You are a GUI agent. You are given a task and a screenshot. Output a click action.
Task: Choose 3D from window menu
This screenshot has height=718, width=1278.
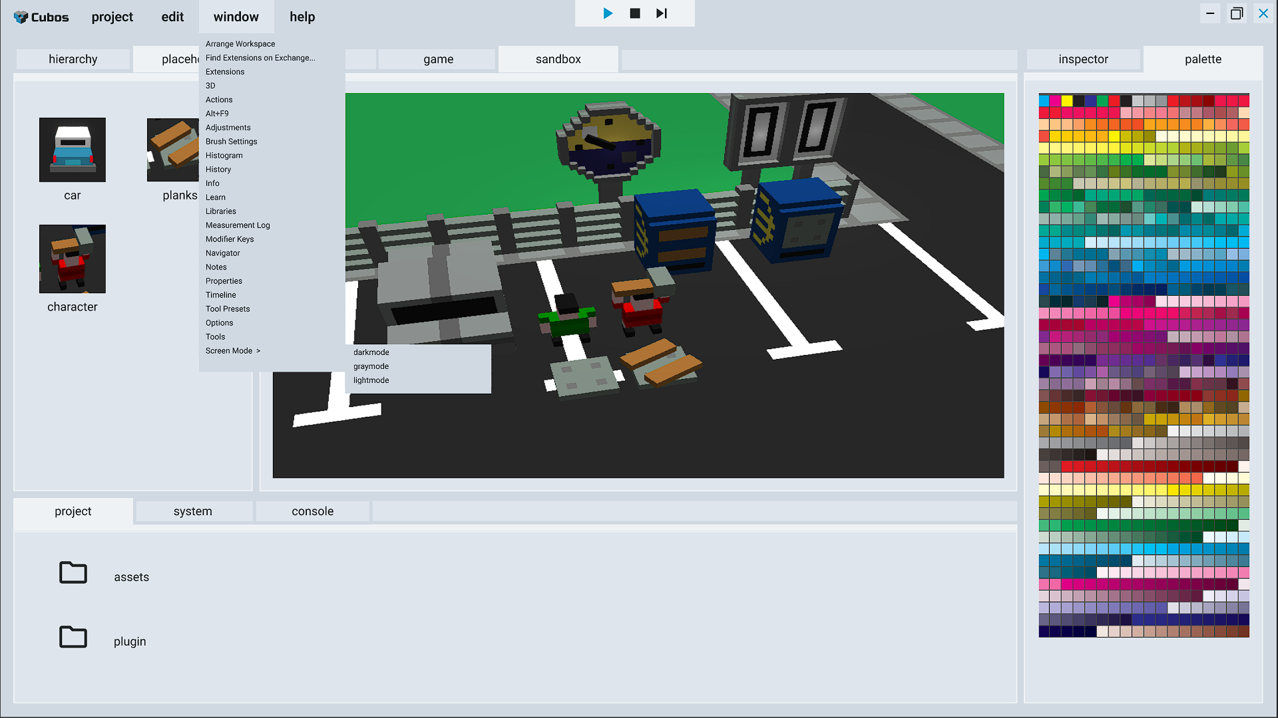pos(210,86)
